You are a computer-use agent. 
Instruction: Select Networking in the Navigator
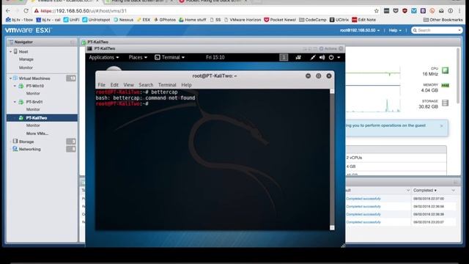[29, 149]
